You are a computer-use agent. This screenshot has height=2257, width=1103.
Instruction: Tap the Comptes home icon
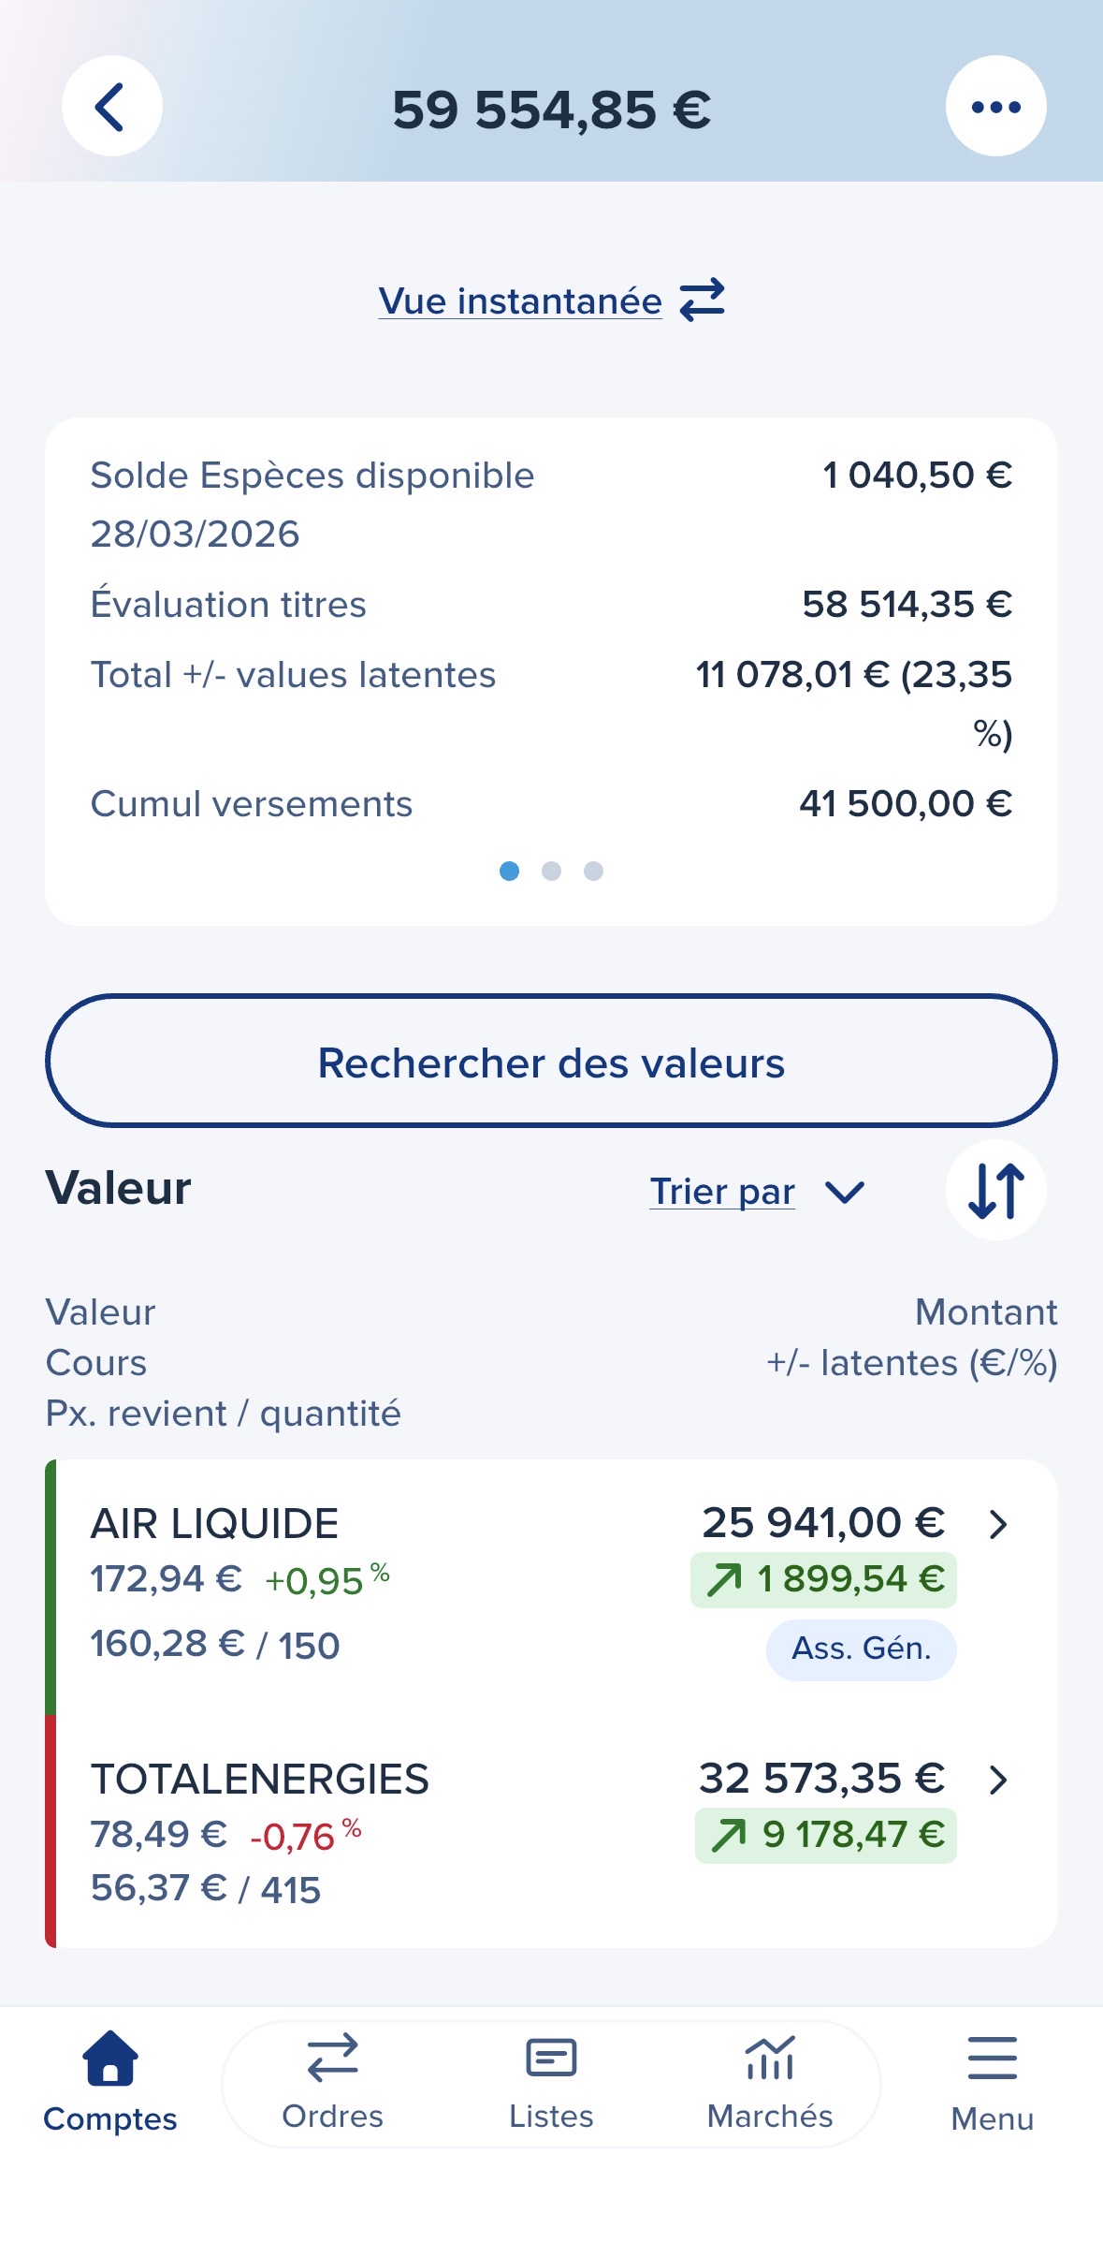coord(110,2059)
